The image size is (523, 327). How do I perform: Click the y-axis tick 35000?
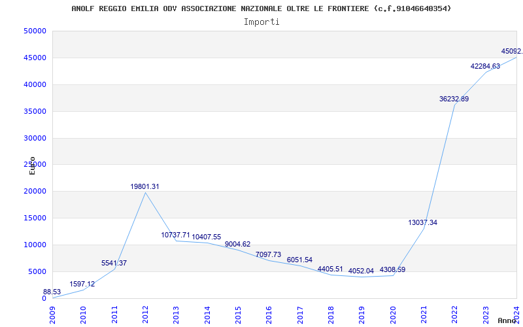[35, 111]
